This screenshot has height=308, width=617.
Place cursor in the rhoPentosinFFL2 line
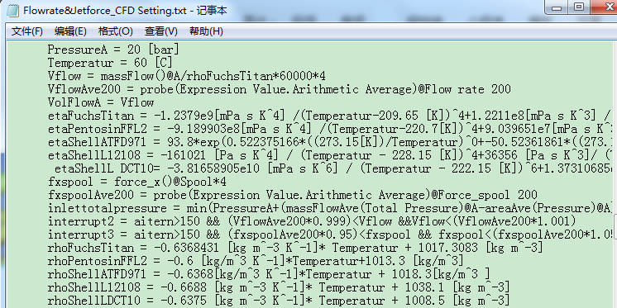[x=256, y=261]
